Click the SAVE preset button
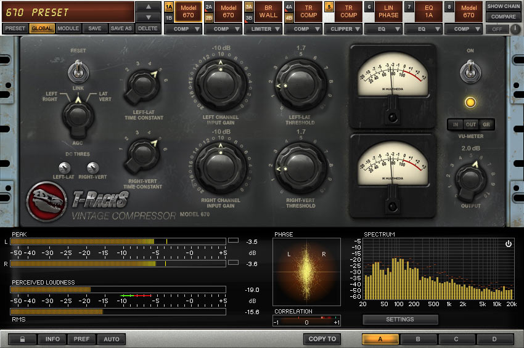This screenshot has height=348, width=524. pos(95,29)
